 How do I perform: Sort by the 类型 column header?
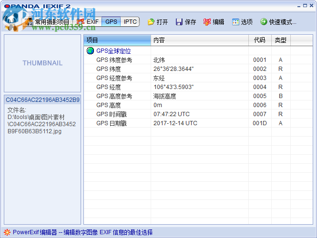[281, 40]
